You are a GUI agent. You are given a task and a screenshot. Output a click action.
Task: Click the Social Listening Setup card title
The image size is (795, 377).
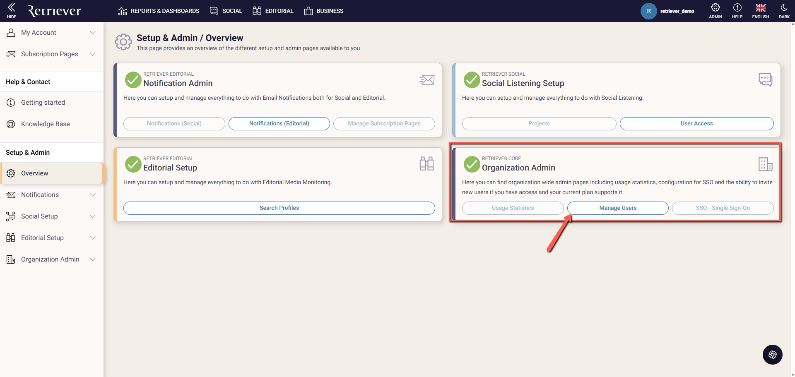[523, 83]
